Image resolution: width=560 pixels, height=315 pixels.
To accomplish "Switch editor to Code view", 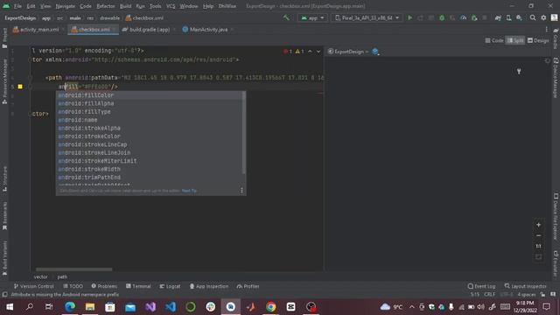I will point(494,40).
